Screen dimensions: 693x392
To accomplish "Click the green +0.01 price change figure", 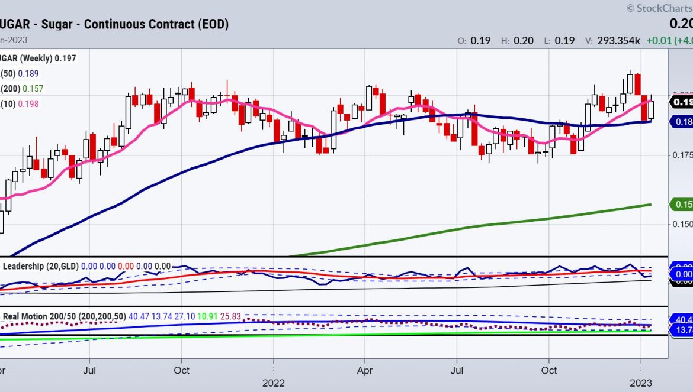I will (659, 41).
